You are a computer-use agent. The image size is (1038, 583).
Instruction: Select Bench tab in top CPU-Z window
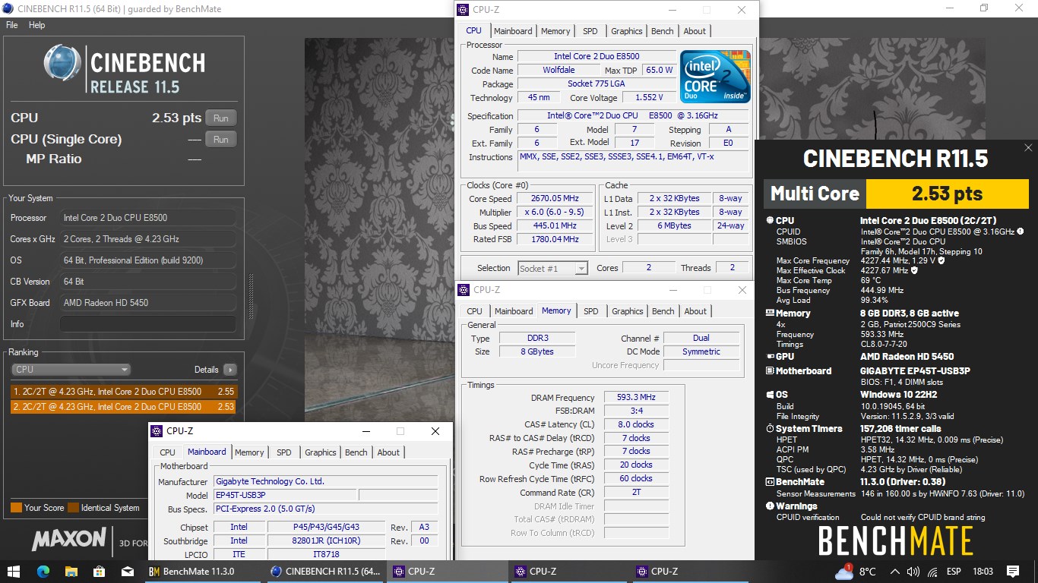[663, 31]
